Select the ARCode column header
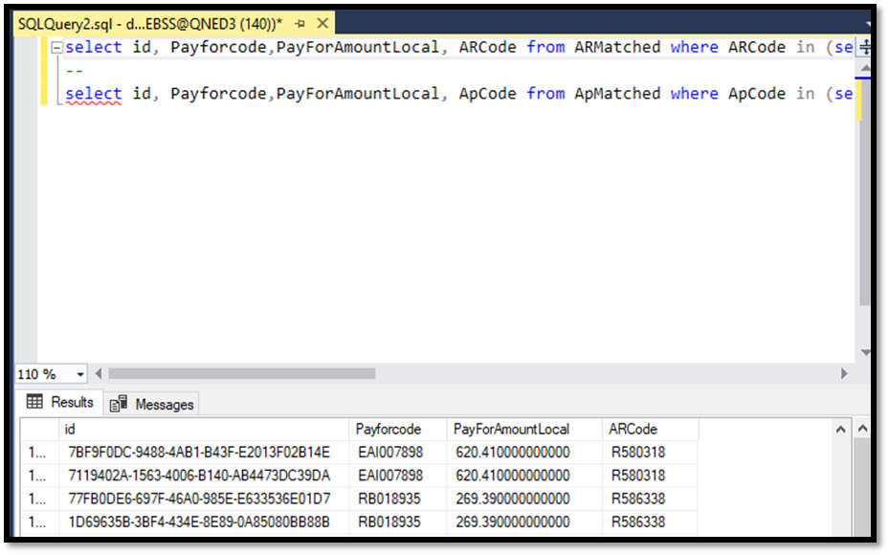The height and width of the screenshot is (555, 889). (651, 429)
